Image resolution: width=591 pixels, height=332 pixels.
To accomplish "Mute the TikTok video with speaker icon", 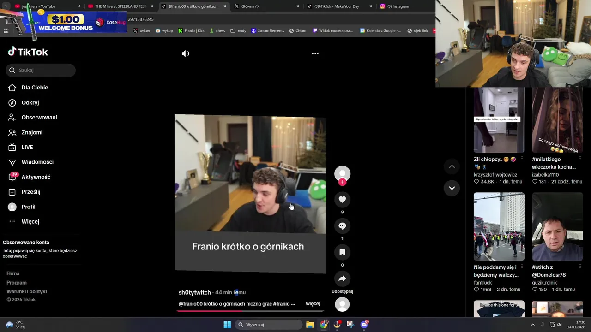I will click(185, 53).
